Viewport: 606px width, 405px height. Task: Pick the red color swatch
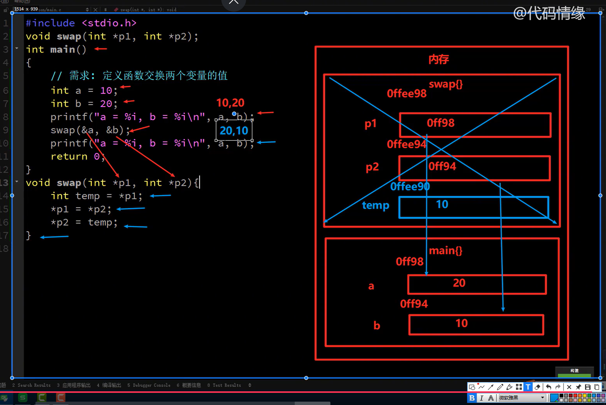click(x=575, y=396)
